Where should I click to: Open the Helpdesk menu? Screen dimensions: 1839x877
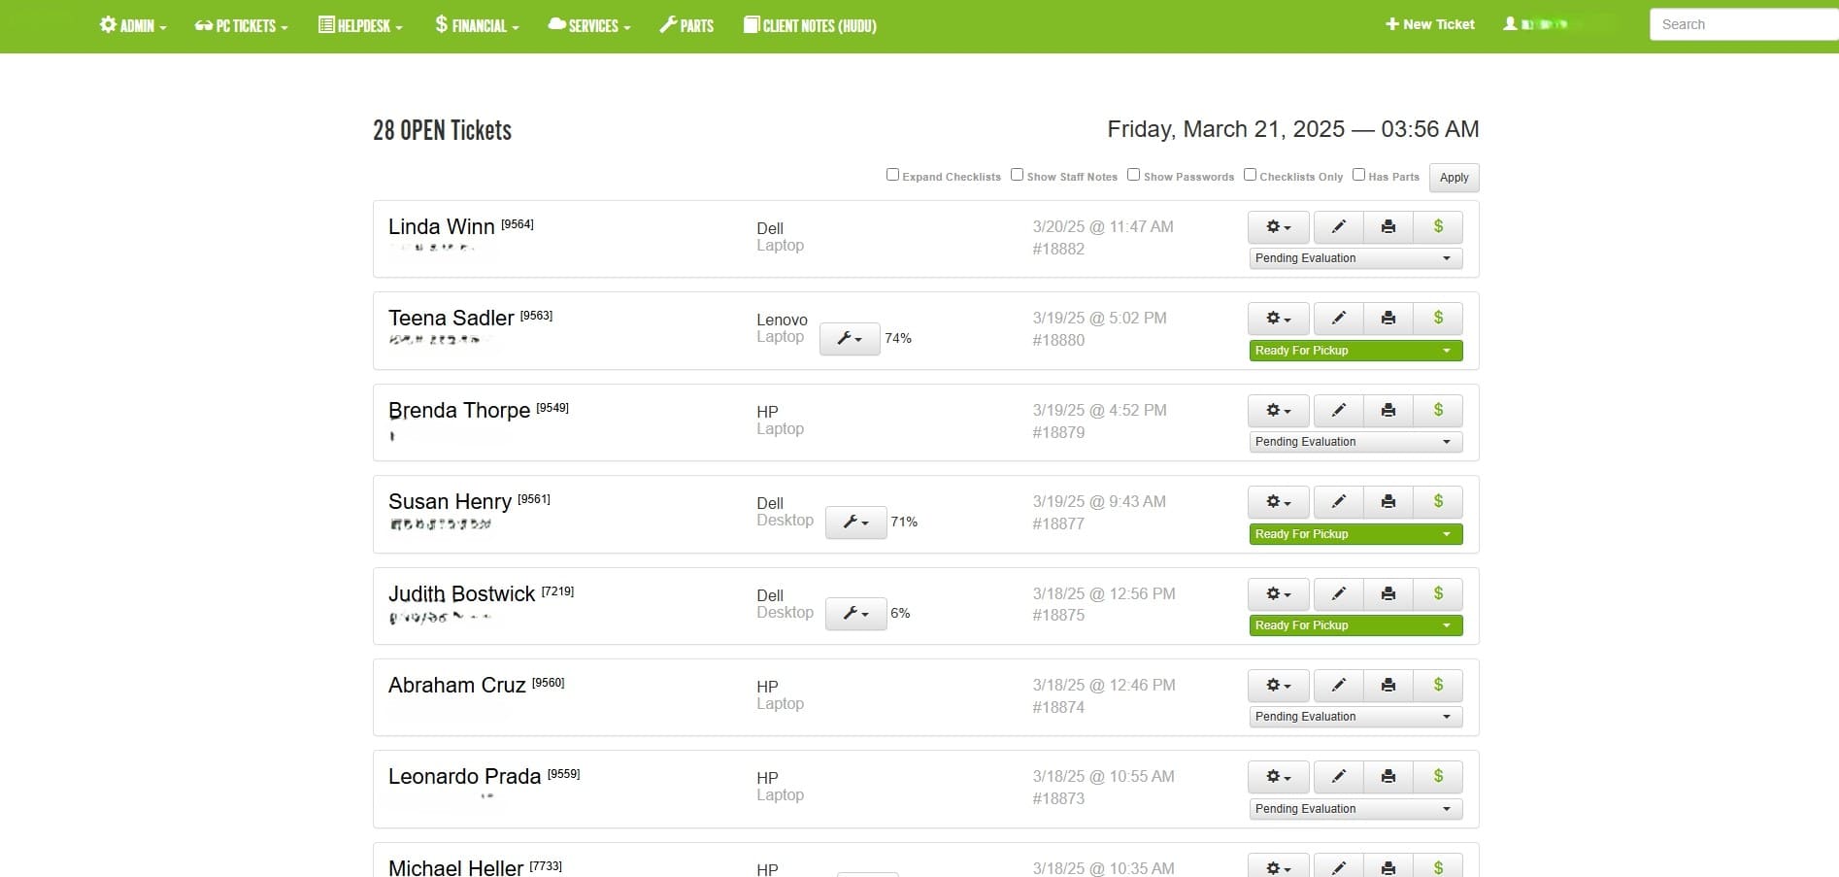click(360, 26)
